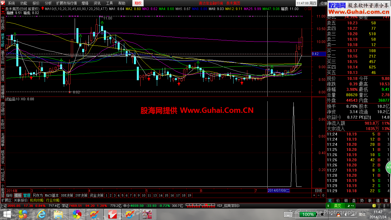Click the plus zoom button under 日线
The image size is (391, 220).
coord(314,195)
